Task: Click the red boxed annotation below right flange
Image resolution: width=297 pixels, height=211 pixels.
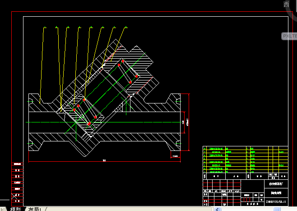Action: (x=175, y=156)
